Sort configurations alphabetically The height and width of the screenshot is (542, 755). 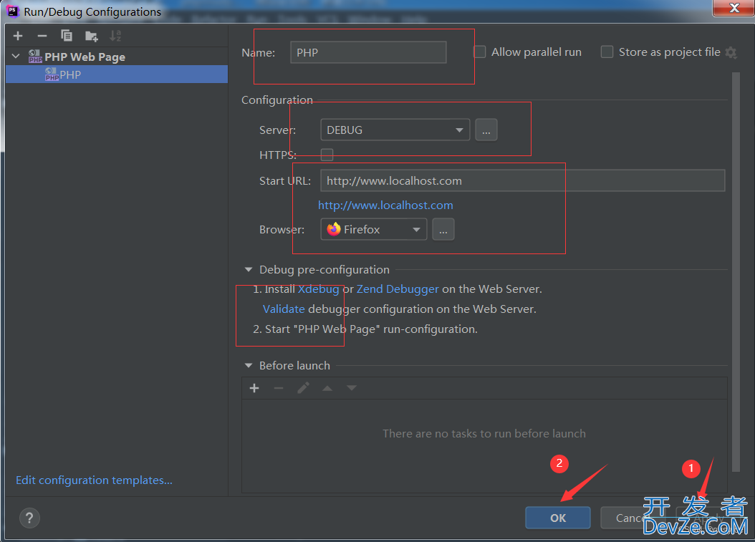(115, 36)
